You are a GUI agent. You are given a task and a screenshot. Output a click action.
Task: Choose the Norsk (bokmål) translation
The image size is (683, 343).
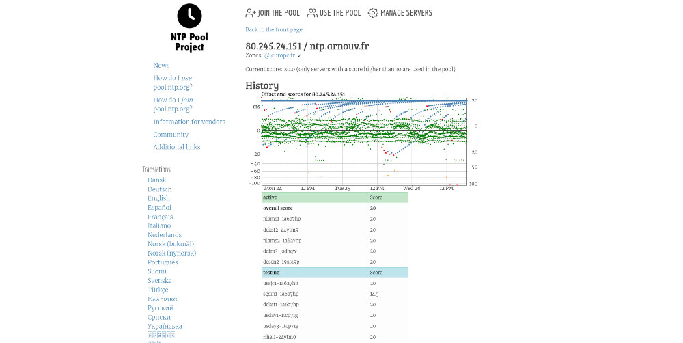171,244
